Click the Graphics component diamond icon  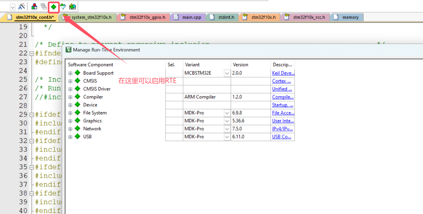click(x=78, y=120)
